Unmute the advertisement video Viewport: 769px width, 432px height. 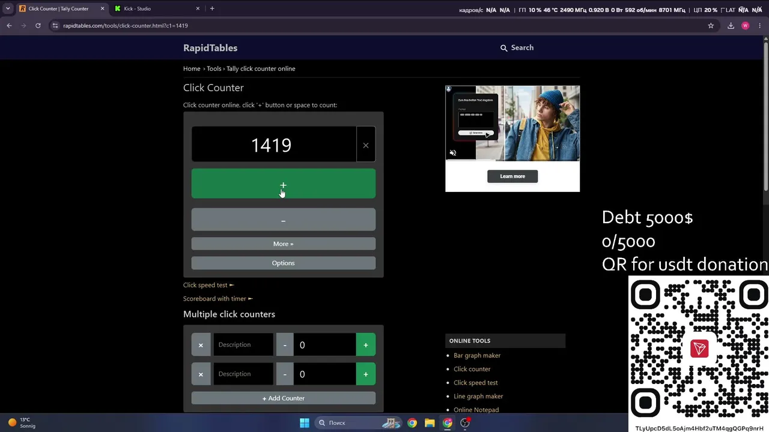453,153
